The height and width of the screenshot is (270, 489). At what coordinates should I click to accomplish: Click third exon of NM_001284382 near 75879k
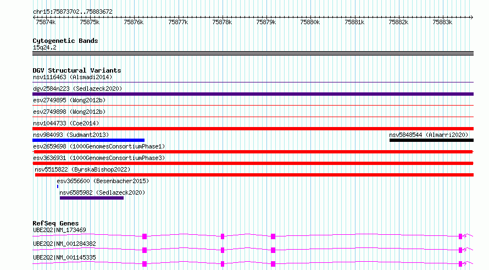273,250
